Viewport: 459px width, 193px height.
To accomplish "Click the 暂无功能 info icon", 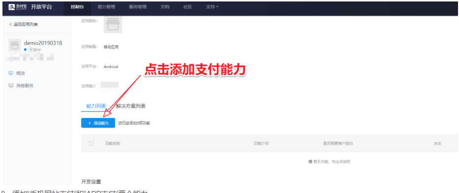I will coord(310,161).
